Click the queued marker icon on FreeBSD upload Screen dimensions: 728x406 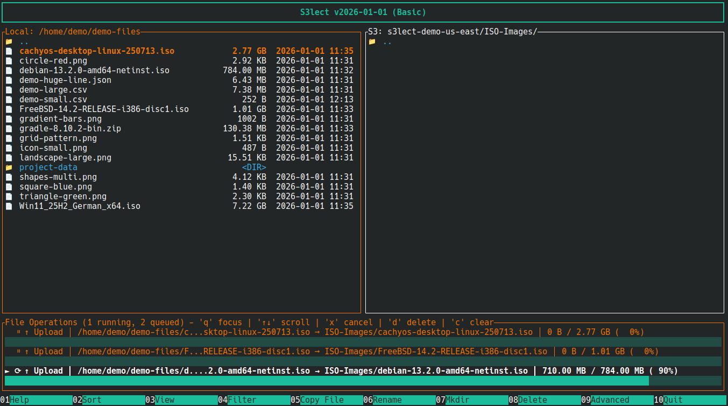19,351
